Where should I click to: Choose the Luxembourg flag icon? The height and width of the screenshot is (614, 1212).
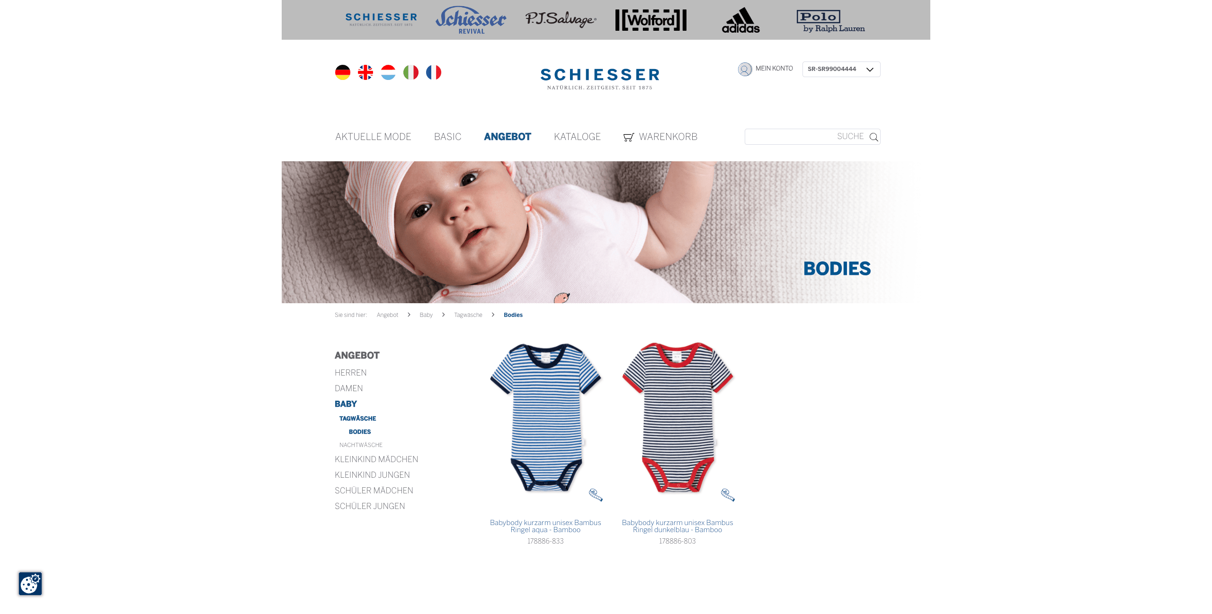coord(388,72)
